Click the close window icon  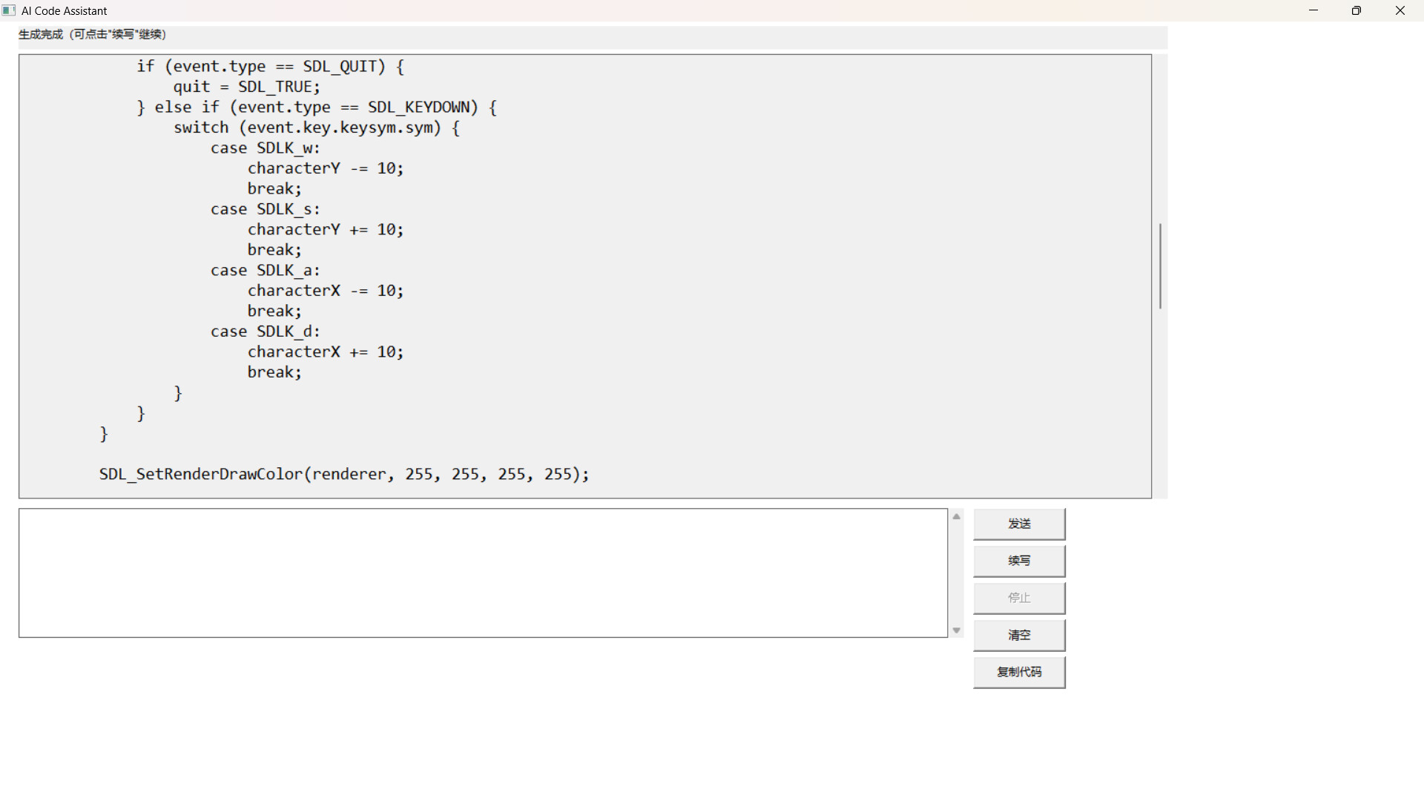(1400, 10)
